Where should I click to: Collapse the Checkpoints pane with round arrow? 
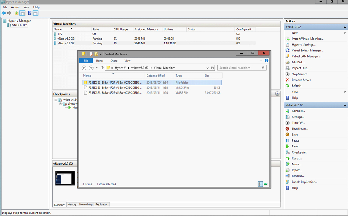point(277,94)
